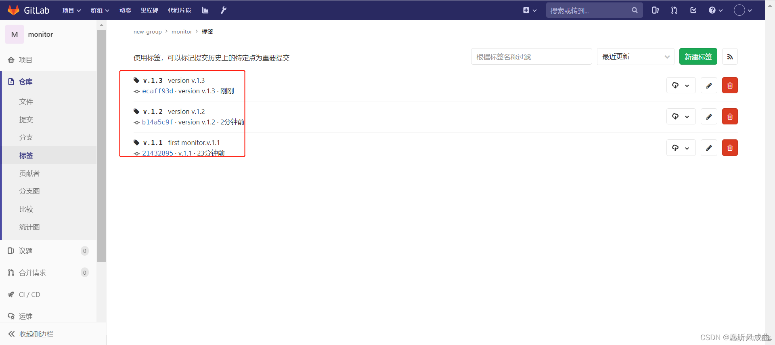Open 分支 in the sidebar
Image resolution: width=775 pixels, height=345 pixels.
(x=26, y=137)
